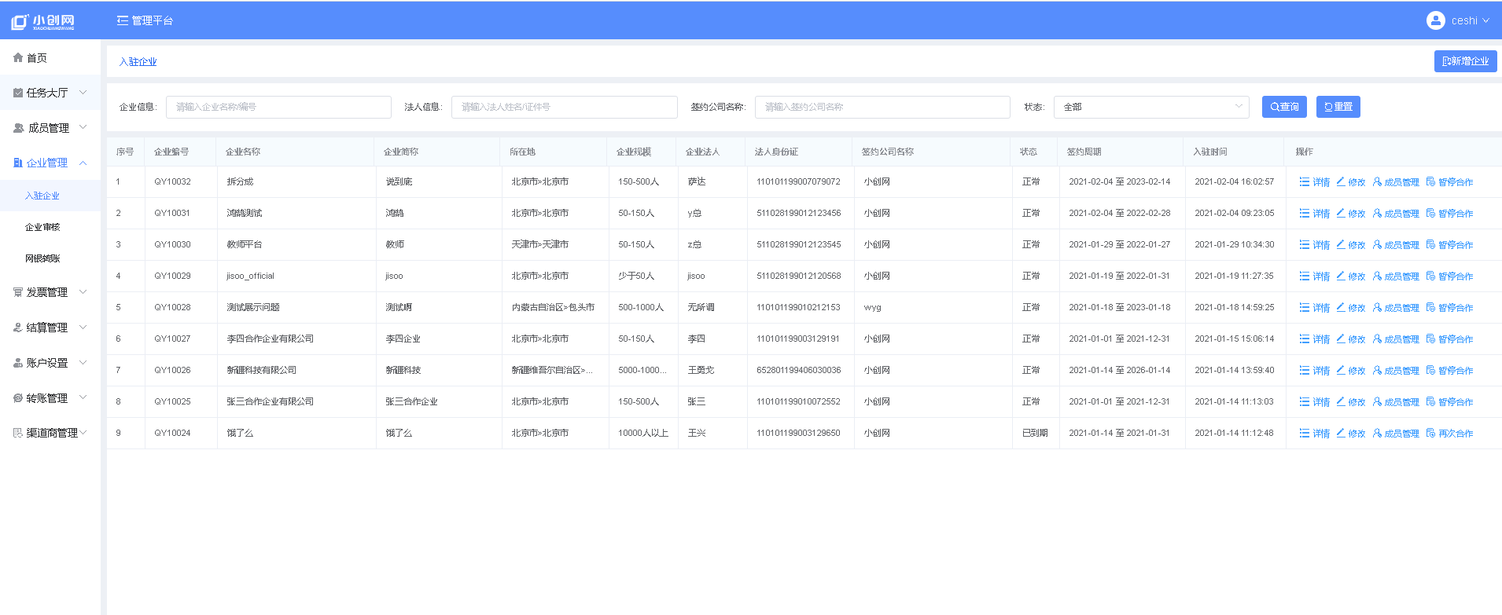1502x615 pixels.
Task: Click the 小创网 logo in header
Action: tap(43, 21)
